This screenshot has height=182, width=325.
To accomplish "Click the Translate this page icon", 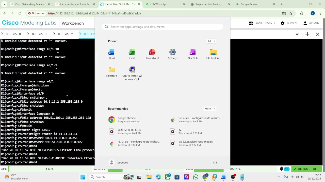I will (x=284, y=13).
